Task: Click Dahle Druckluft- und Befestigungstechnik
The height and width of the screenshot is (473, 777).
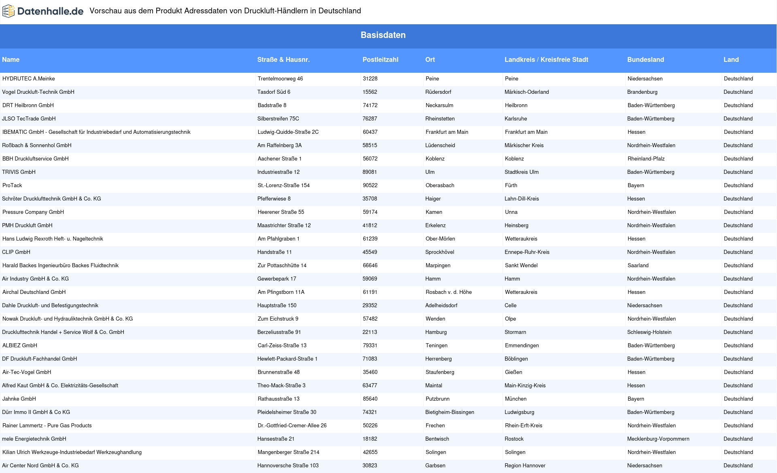Action: (50, 306)
